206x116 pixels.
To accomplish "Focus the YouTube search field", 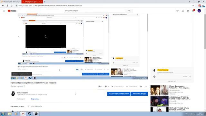I will click(x=95, y=11).
